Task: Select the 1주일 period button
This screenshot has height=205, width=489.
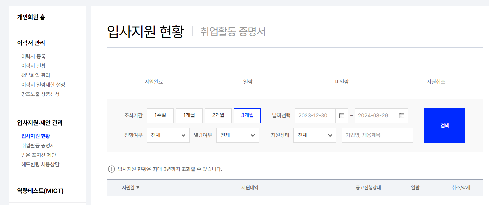Action: [160, 115]
